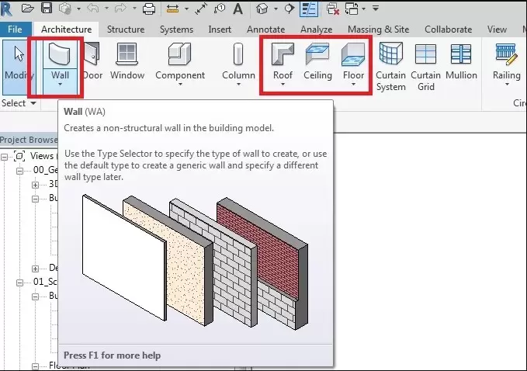Expand the Component dropdown

pyautogui.click(x=180, y=86)
